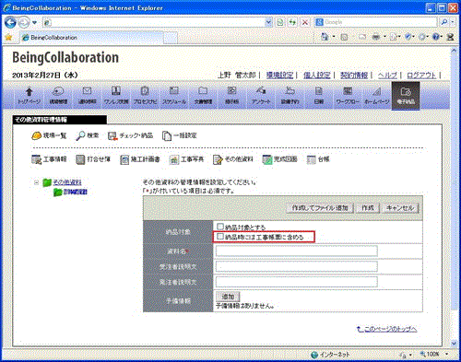Click 検索 with the magnifier icon
Image resolution: width=461 pixels, height=362 pixels.
(88, 135)
